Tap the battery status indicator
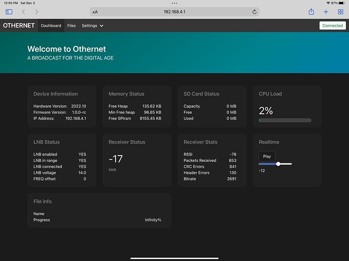The width and height of the screenshot is (349, 261). (342, 3)
